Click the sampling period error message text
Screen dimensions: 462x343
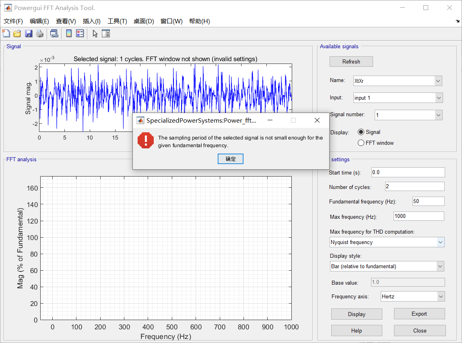(x=240, y=142)
